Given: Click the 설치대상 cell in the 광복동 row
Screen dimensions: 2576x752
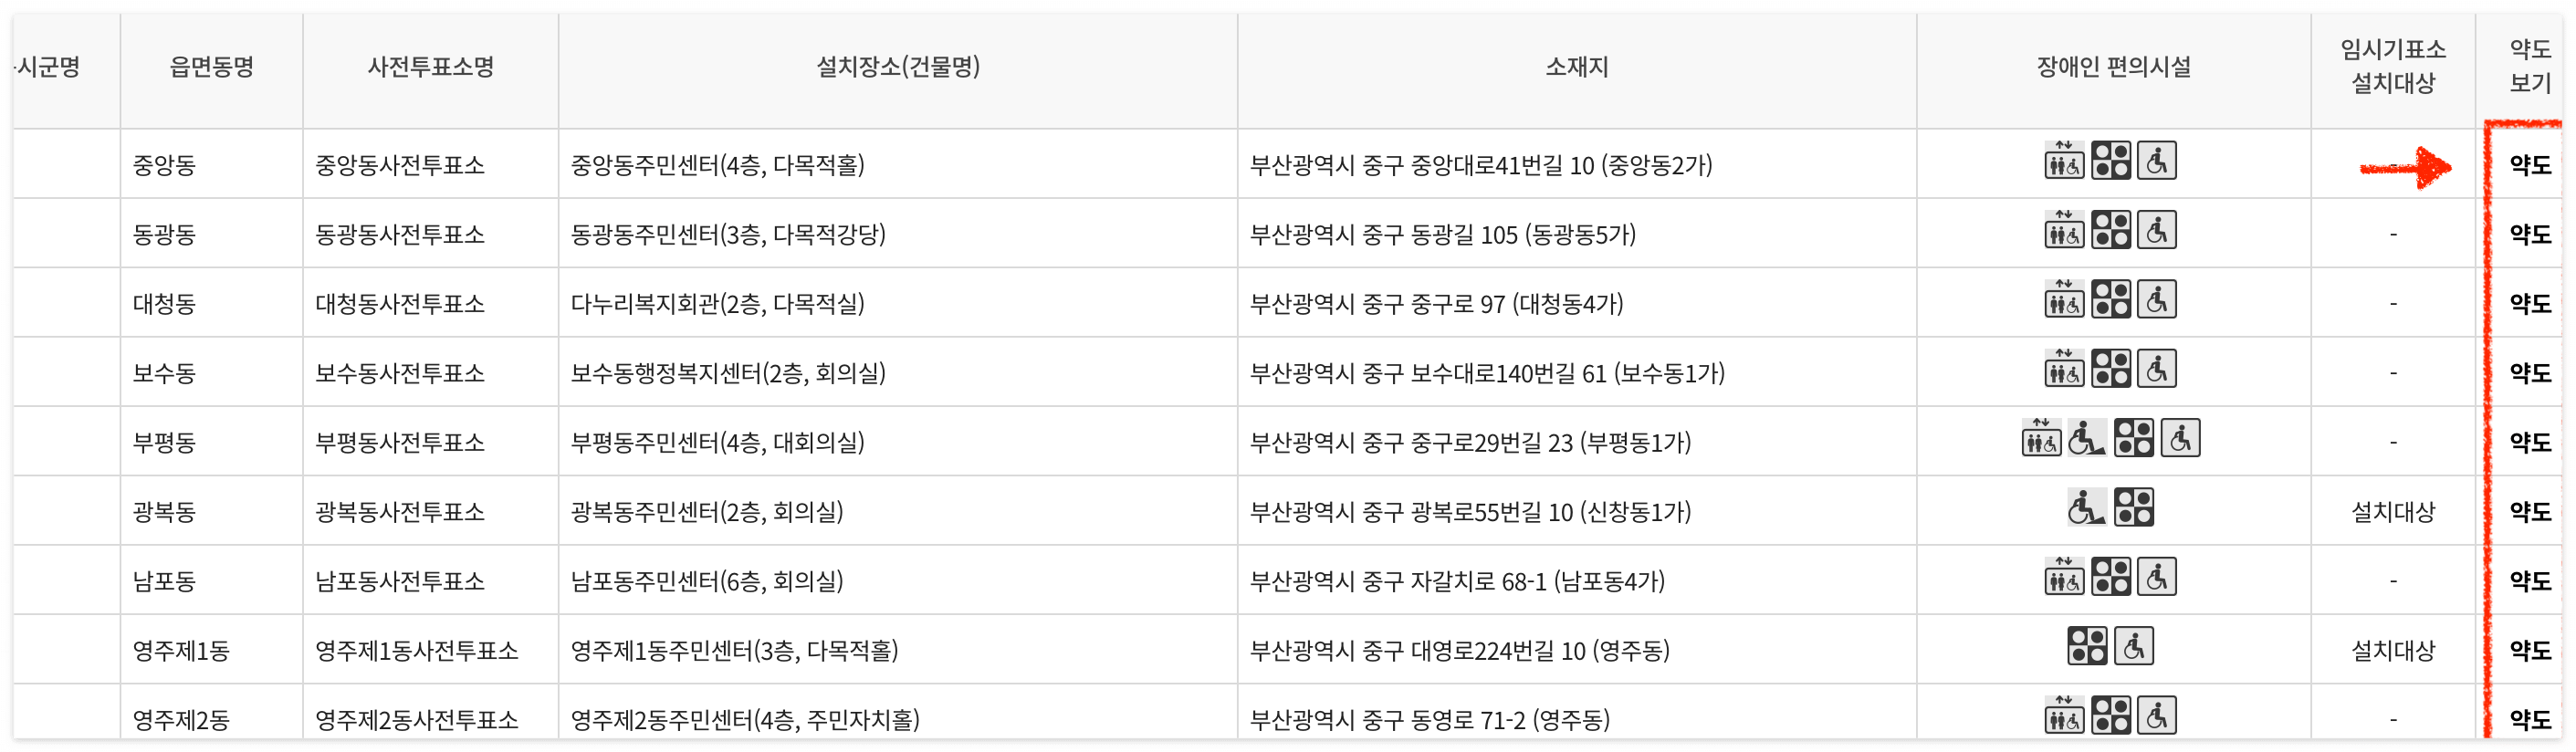Looking at the screenshot, I should click(2392, 512).
